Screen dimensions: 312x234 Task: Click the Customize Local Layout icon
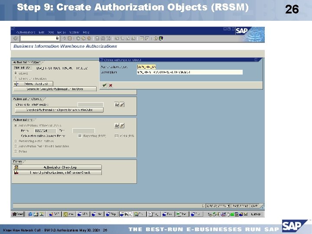tap(161, 39)
